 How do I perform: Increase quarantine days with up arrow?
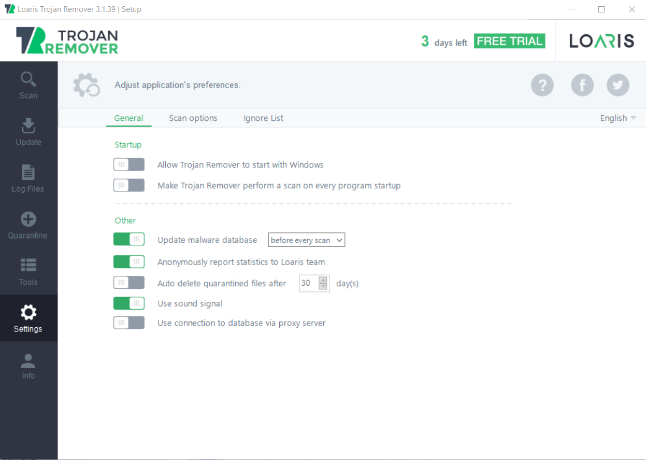click(x=323, y=280)
